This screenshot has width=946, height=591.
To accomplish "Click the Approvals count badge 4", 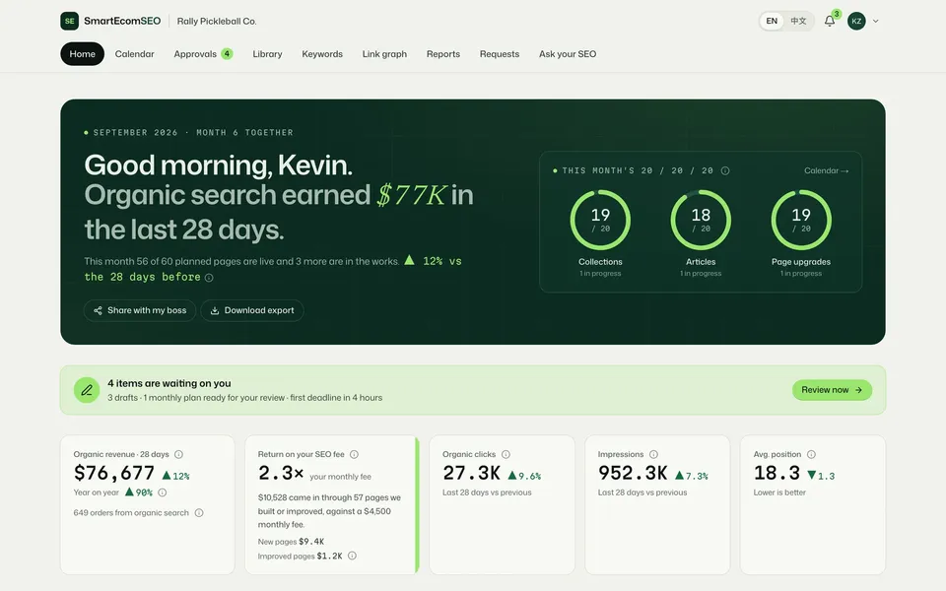I will click(227, 53).
